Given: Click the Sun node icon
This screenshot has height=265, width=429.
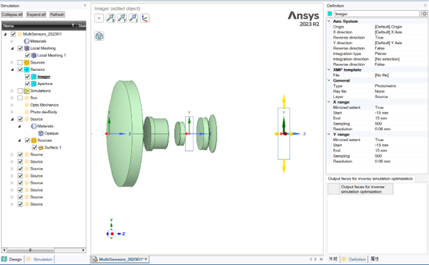Looking at the screenshot, I should coord(26,98).
